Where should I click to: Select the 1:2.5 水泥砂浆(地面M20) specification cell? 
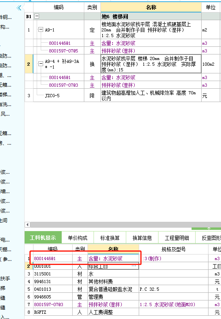point(173,304)
